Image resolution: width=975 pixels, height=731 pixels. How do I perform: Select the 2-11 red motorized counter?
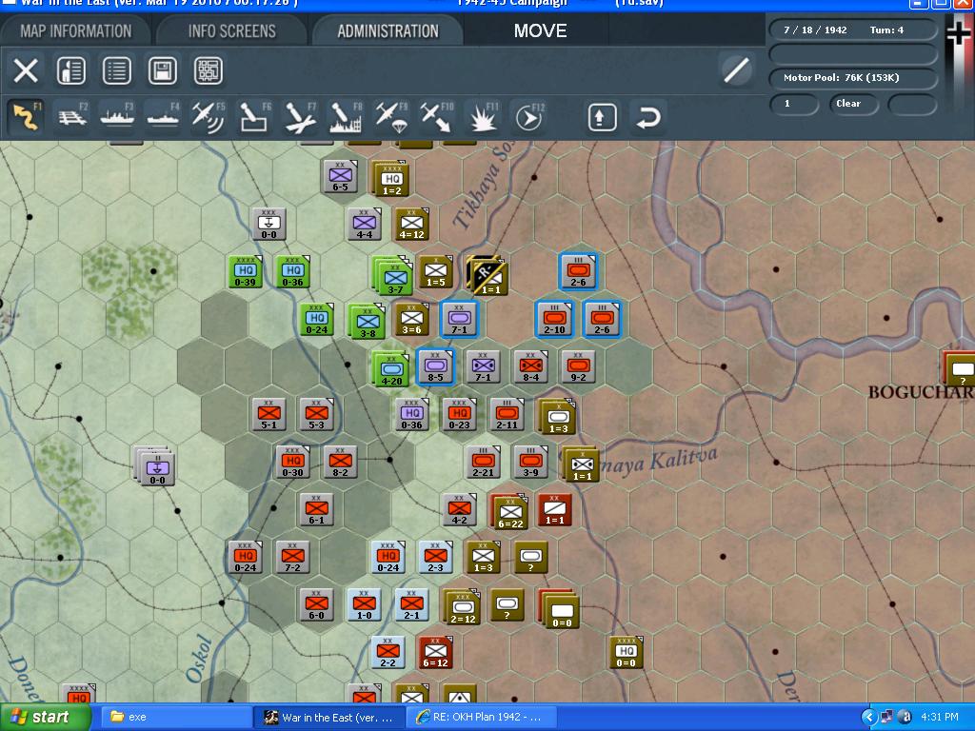pyautogui.click(x=507, y=415)
